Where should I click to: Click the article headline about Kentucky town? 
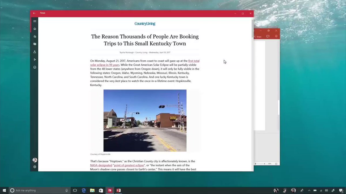point(145,40)
